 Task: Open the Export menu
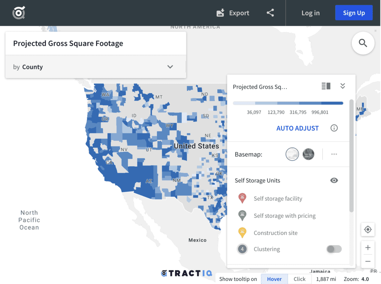click(233, 13)
